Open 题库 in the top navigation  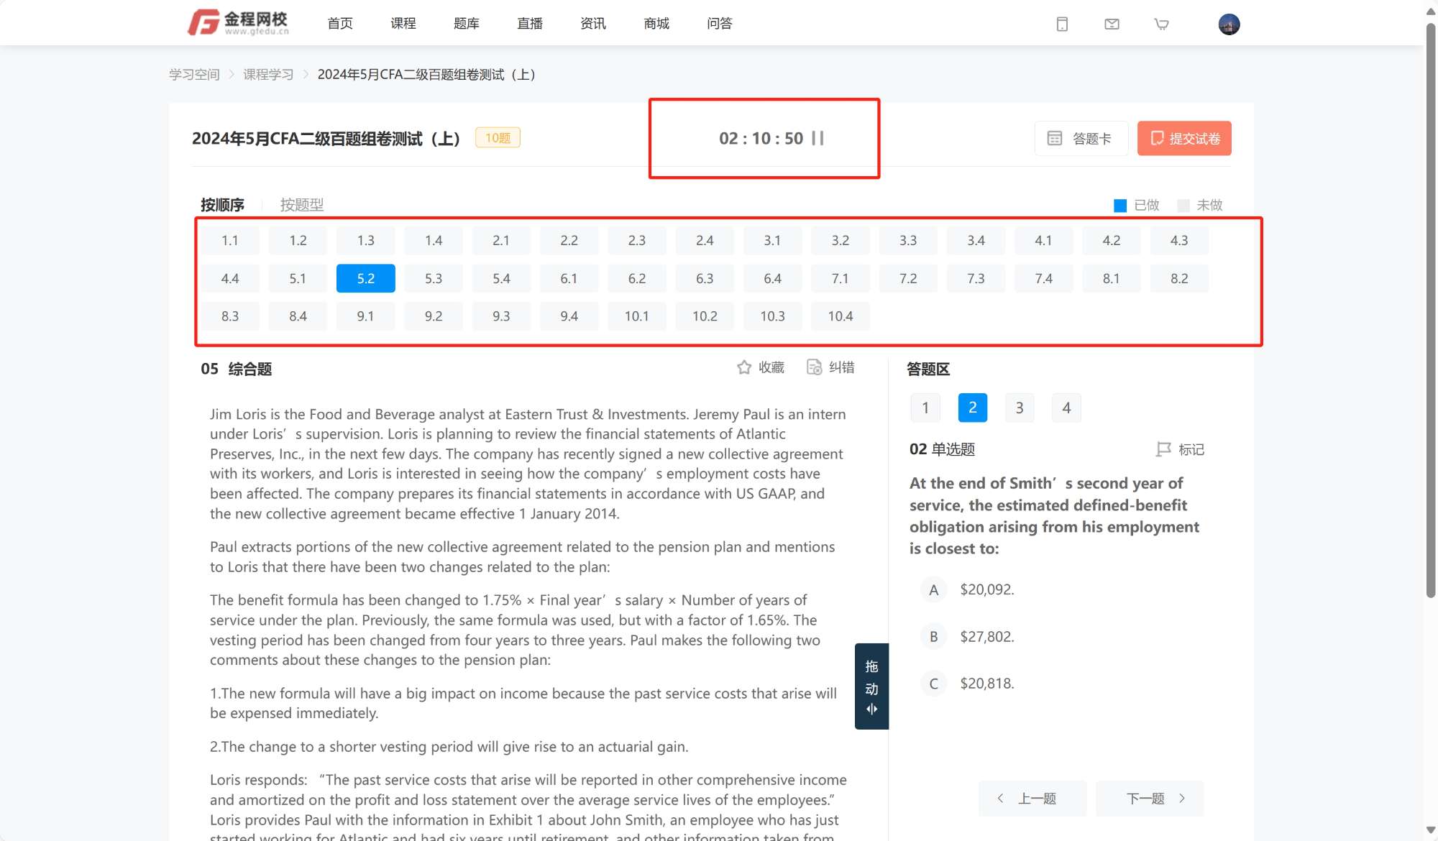tap(466, 24)
